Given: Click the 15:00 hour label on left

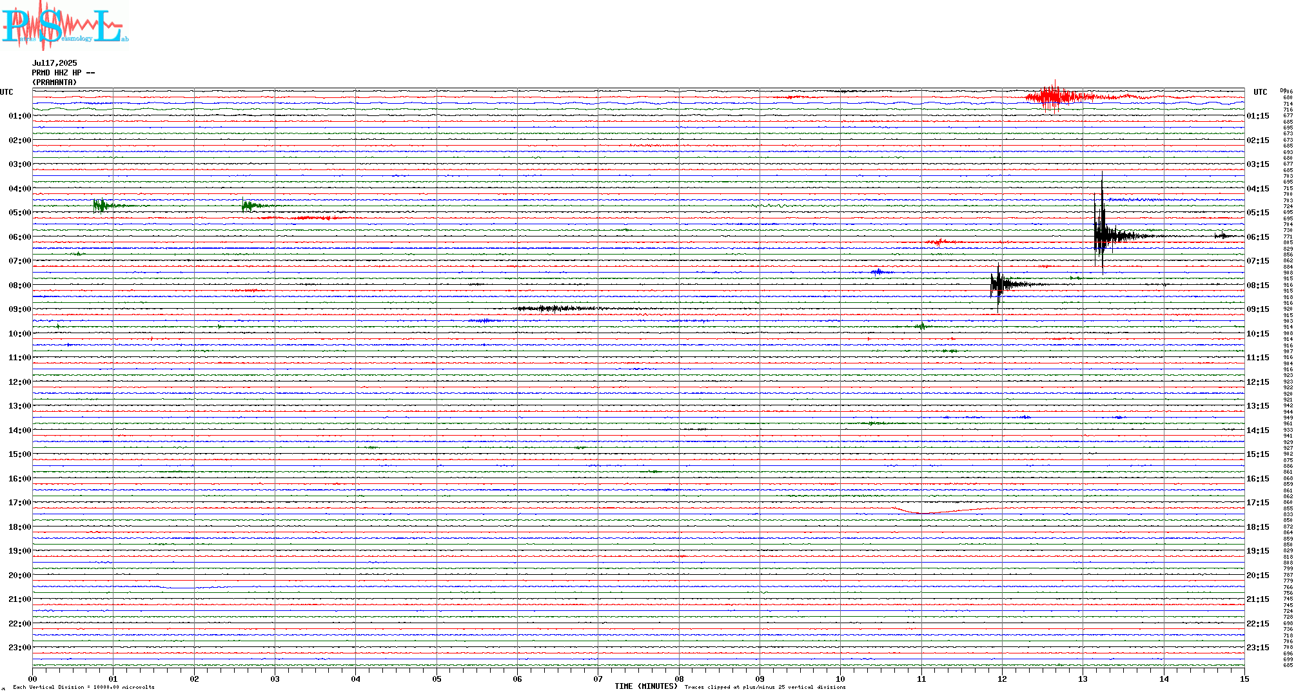Looking at the screenshot, I should point(20,454).
